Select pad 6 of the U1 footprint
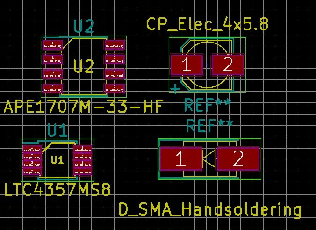 point(83,164)
